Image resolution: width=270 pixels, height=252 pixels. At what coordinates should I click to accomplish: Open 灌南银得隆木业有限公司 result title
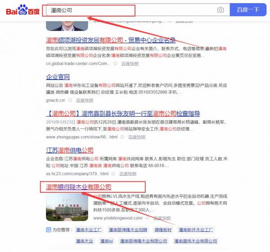(78, 187)
